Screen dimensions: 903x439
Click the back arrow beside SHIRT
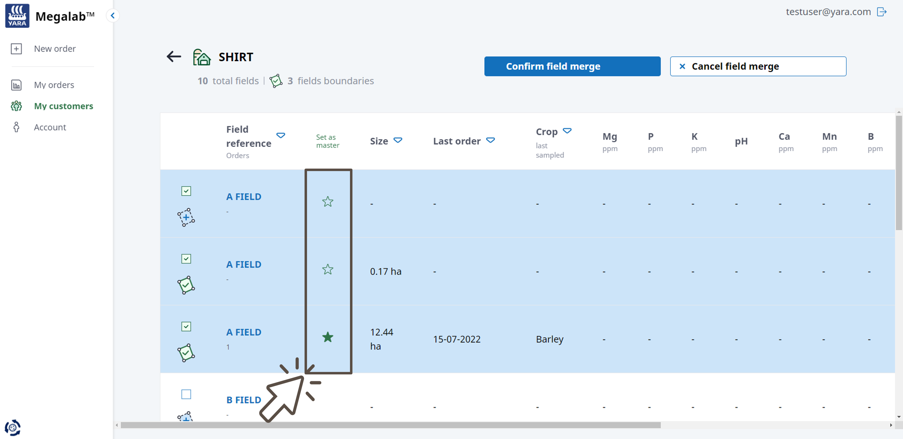tap(173, 56)
